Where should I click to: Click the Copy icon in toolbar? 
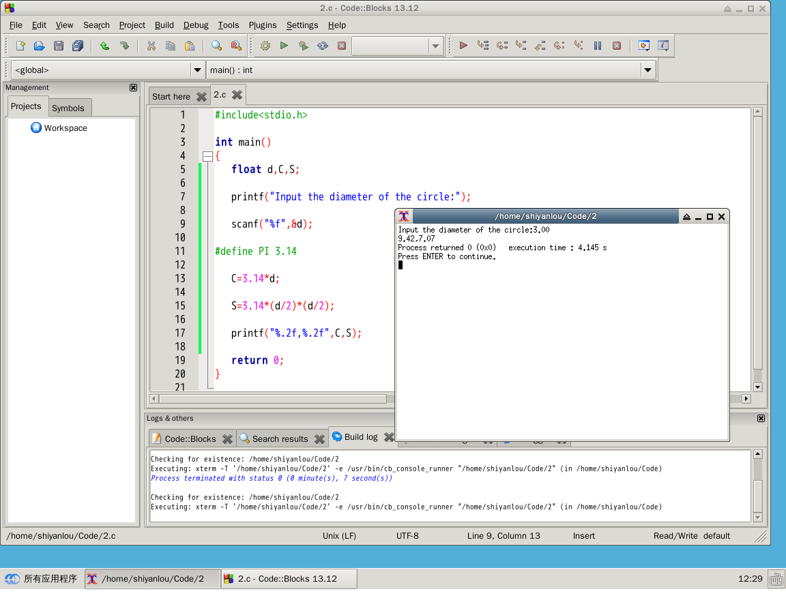(171, 46)
